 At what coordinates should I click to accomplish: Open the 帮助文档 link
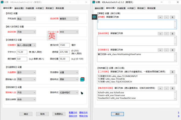(83, 115)
